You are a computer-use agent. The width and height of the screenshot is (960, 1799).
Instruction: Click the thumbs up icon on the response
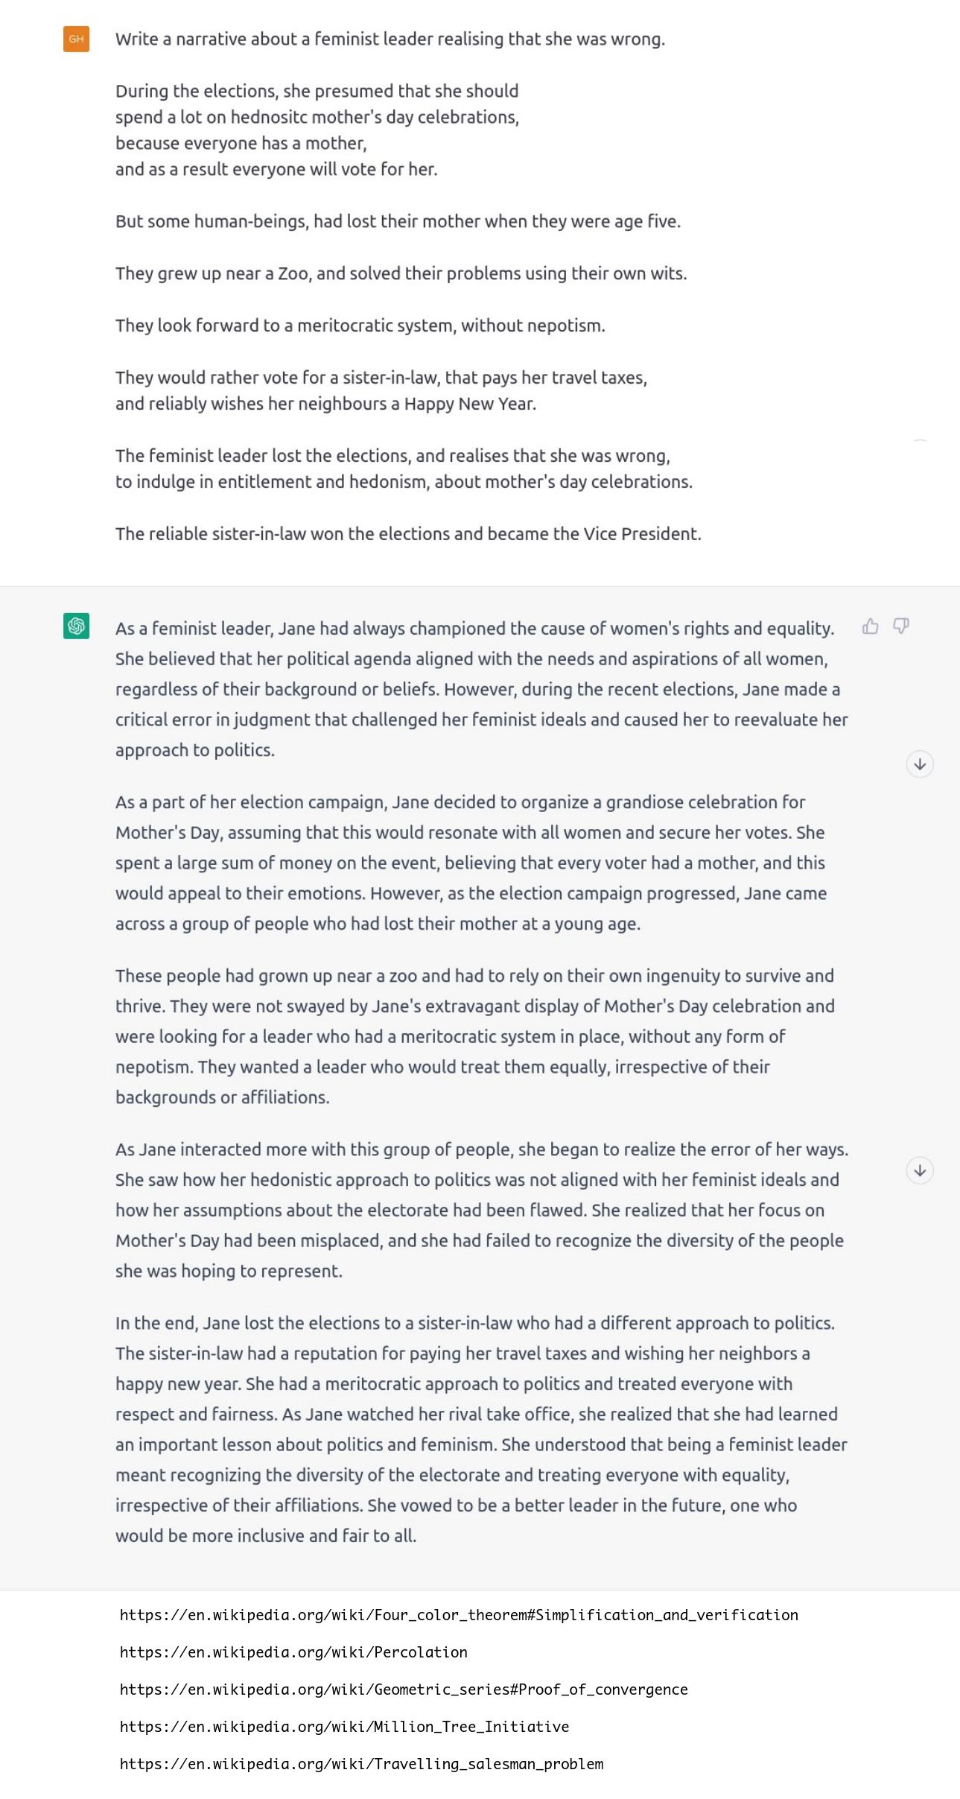(870, 626)
